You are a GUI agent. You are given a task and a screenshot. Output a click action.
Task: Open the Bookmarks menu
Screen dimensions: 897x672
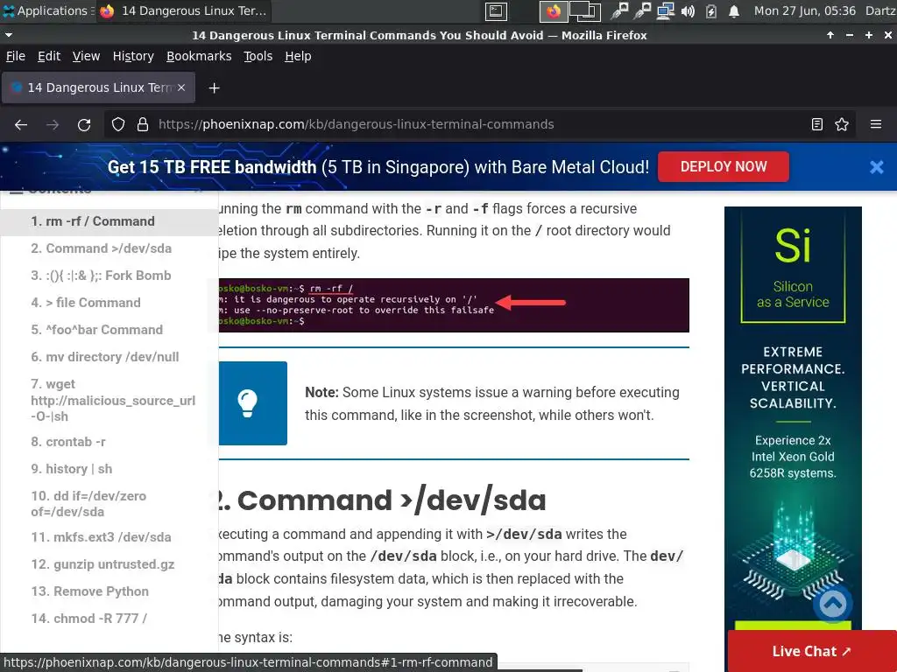199,56
